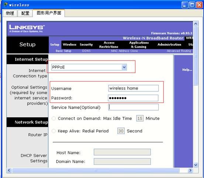Open the MAC Address Clone sub-tab
Image resolution: width=204 pixels, height=178 pixels.
click(124, 51)
